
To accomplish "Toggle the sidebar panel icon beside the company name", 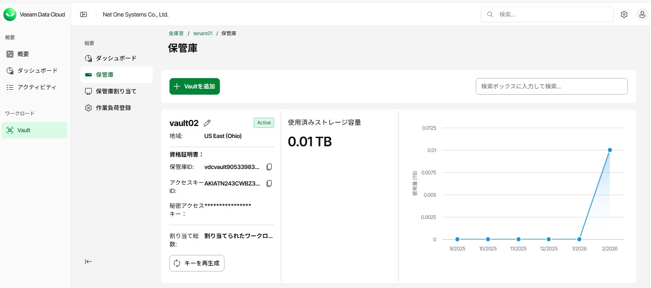I will point(83,14).
